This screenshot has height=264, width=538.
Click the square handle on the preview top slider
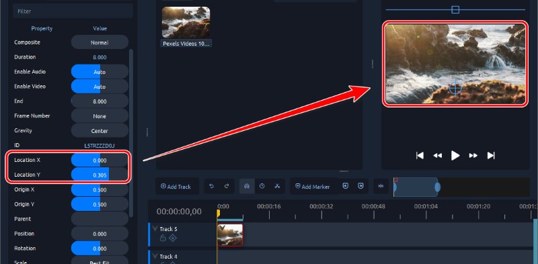tap(455, 9)
